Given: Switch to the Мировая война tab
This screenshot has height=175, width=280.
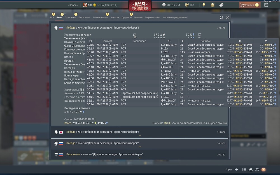Looking at the screenshot, I should [153, 17].
